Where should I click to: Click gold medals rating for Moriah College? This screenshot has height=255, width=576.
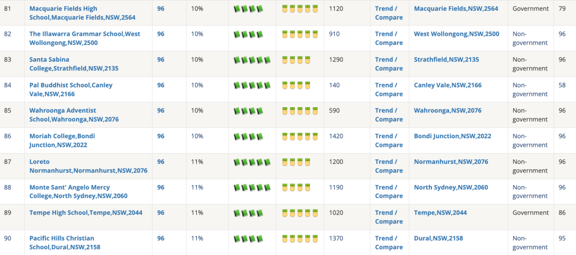click(x=300, y=137)
